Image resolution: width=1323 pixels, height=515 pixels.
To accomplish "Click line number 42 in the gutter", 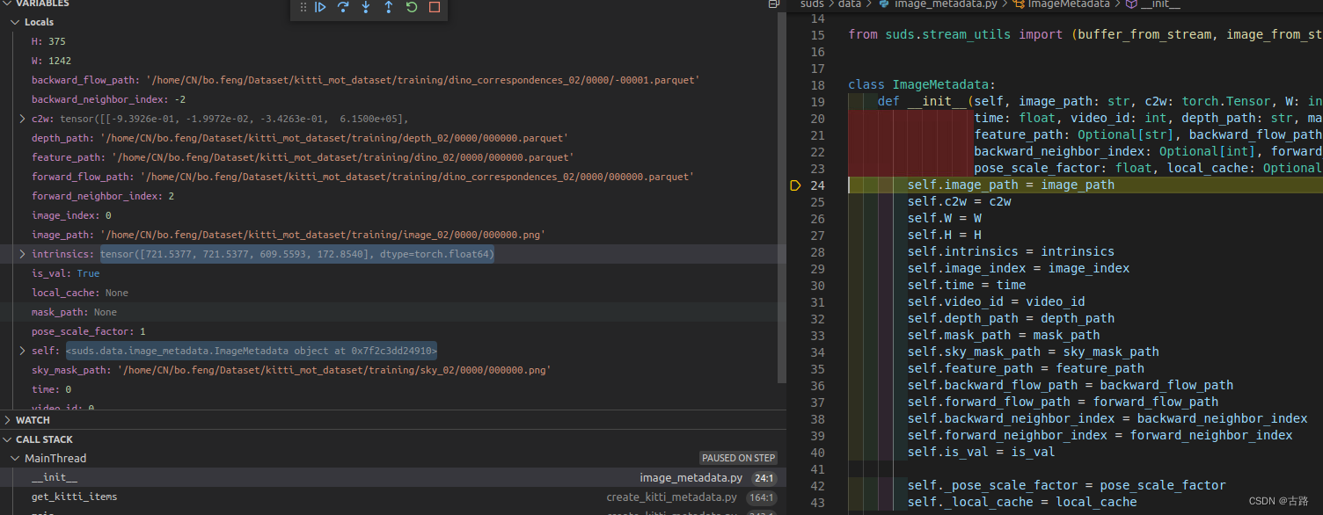I will (817, 486).
